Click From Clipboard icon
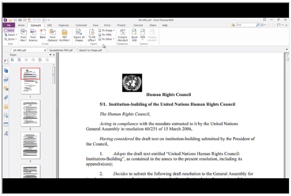The height and width of the screenshot is (196, 291). [52, 35]
